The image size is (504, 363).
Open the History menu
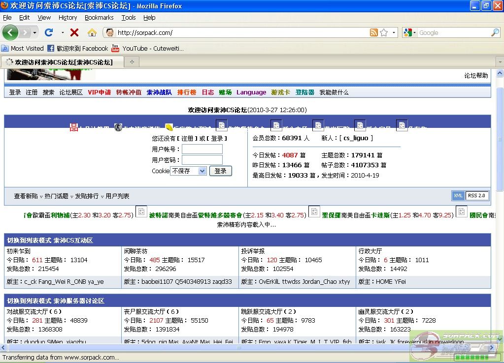coord(67,18)
